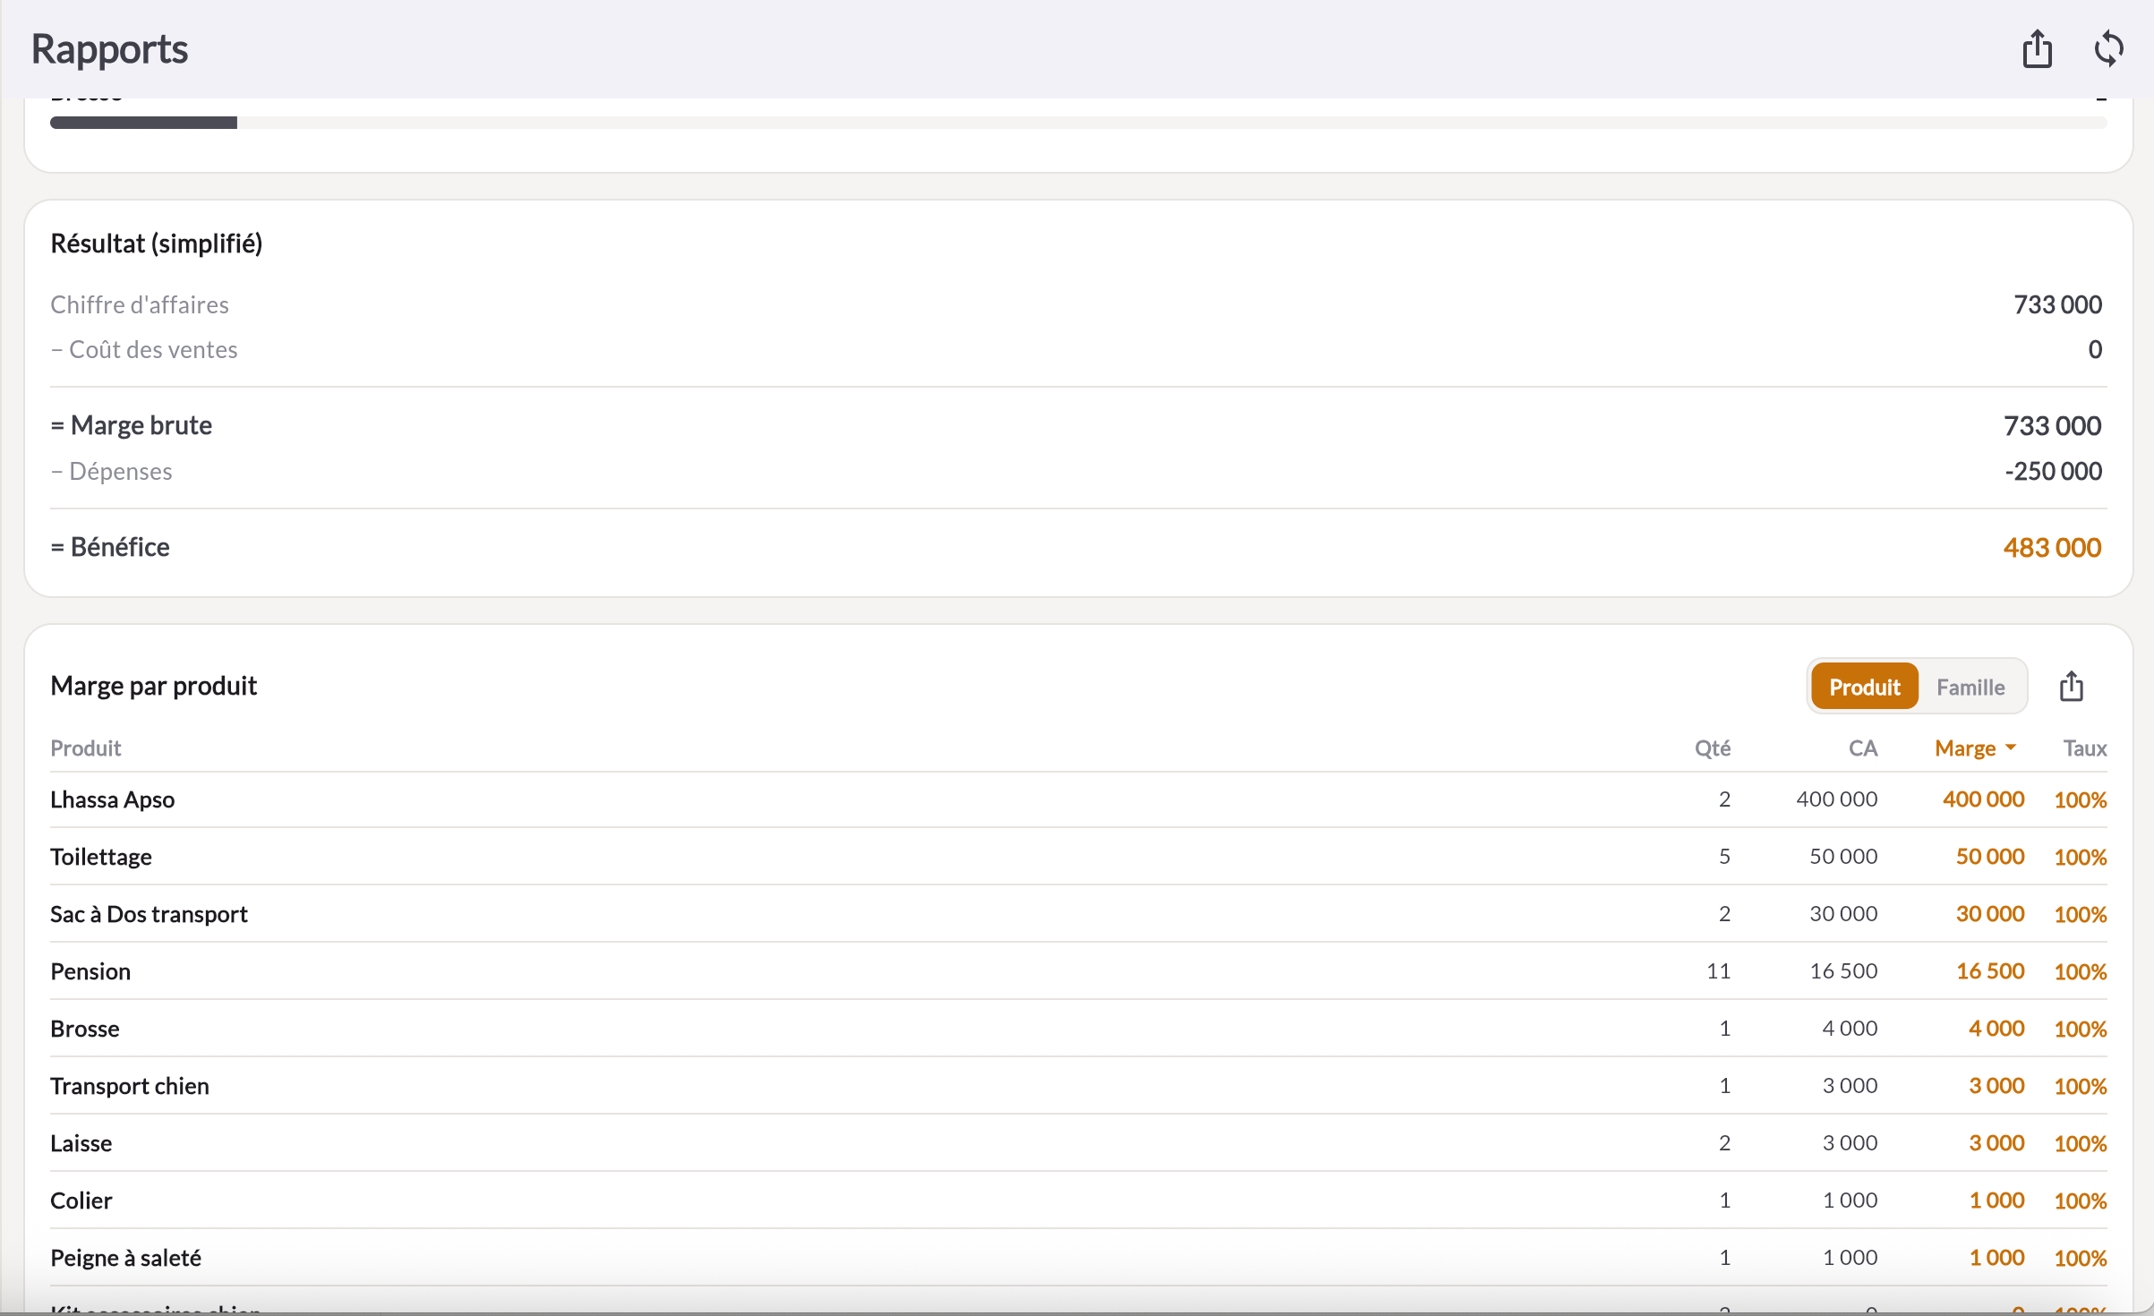The width and height of the screenshot is (2154, 1316).
Task: Sort table by CA column
Action: 1862,748
